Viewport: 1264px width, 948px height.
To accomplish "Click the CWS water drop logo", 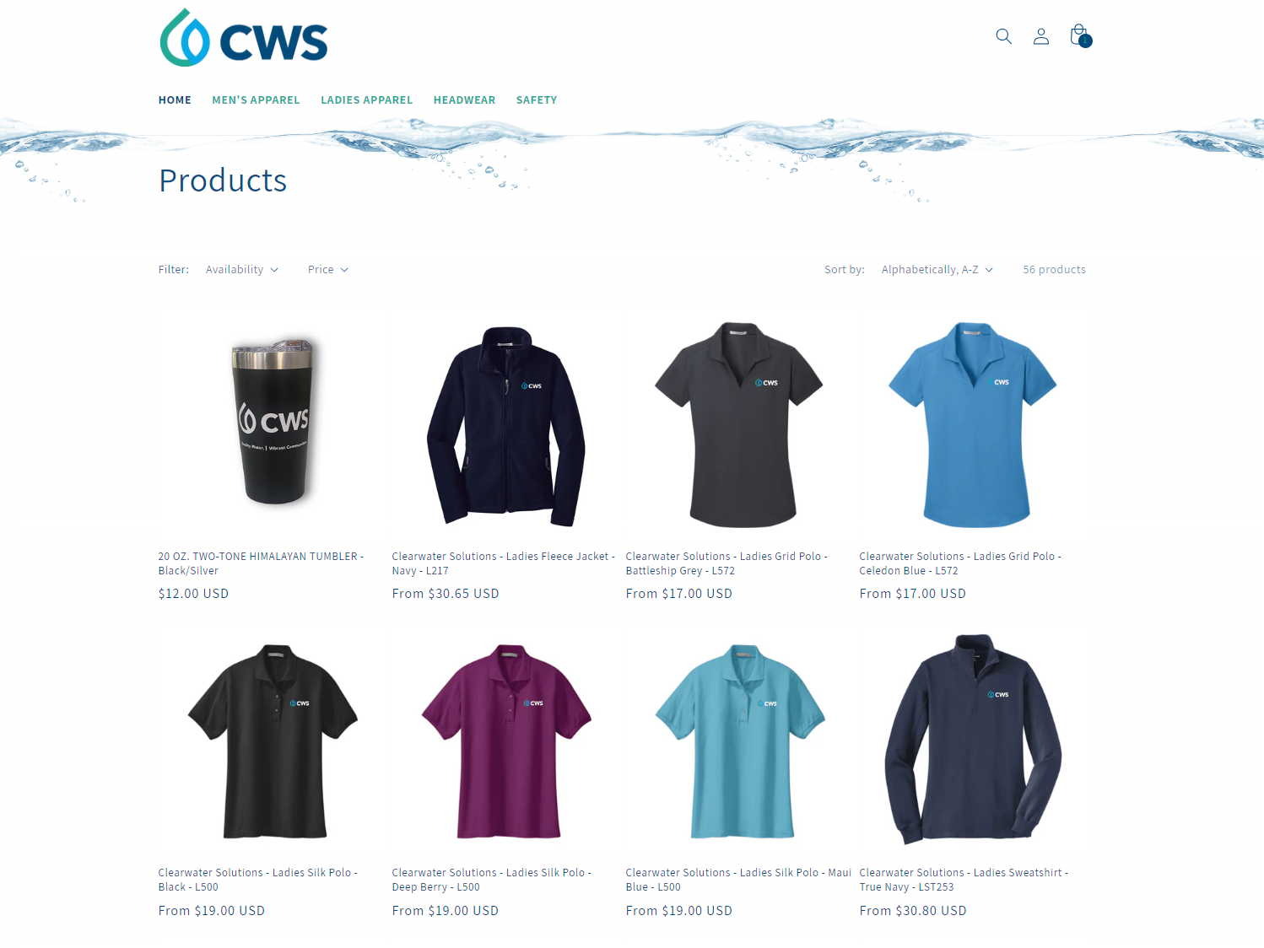I will pos(244,38).
